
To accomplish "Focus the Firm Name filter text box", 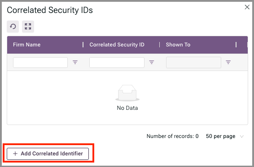I will click(40, 63).
